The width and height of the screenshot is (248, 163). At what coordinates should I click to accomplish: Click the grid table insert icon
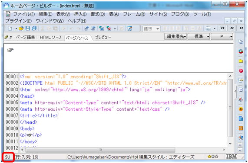(130, 29)
